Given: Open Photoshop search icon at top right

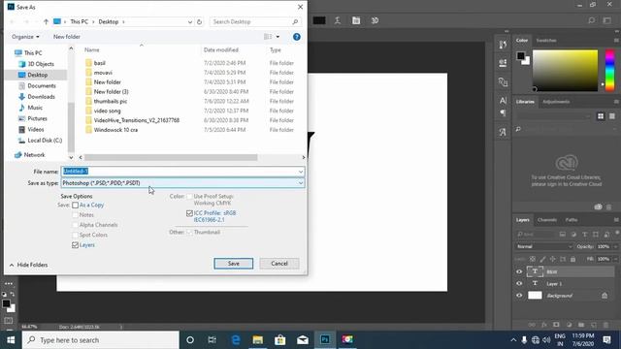Looking at the screenshot, I should (x=591, y=20).
